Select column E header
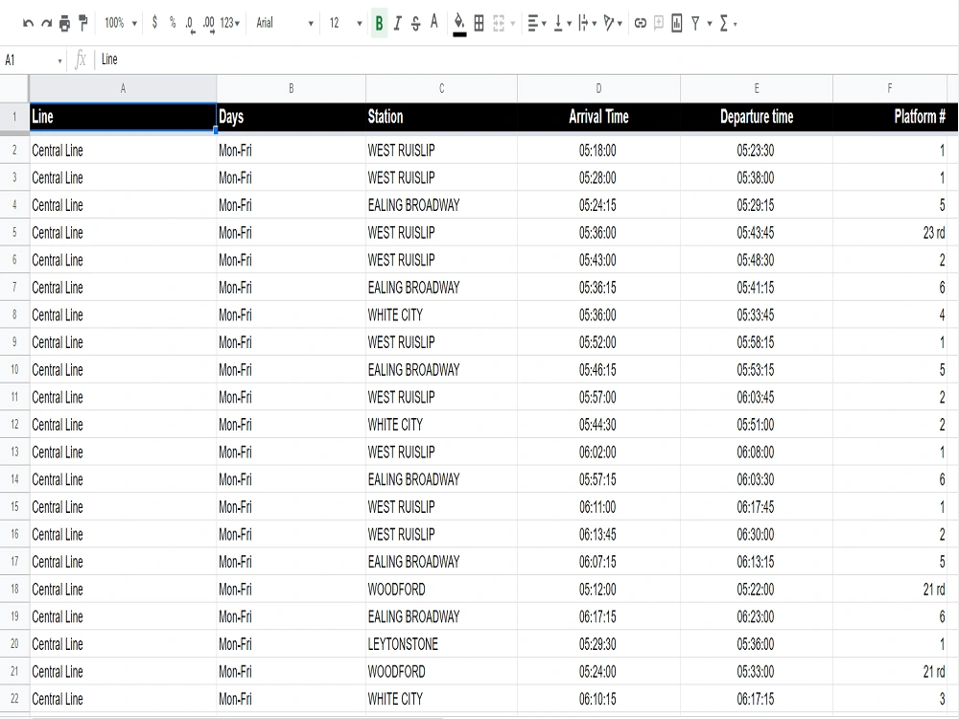The width and height of the screenshot is (959, 719). click(x=757, y=88)
